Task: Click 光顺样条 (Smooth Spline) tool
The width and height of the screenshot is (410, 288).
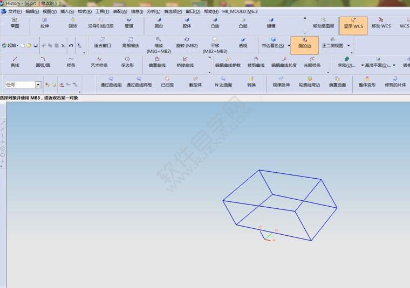Action: click(x=312, y=62)
